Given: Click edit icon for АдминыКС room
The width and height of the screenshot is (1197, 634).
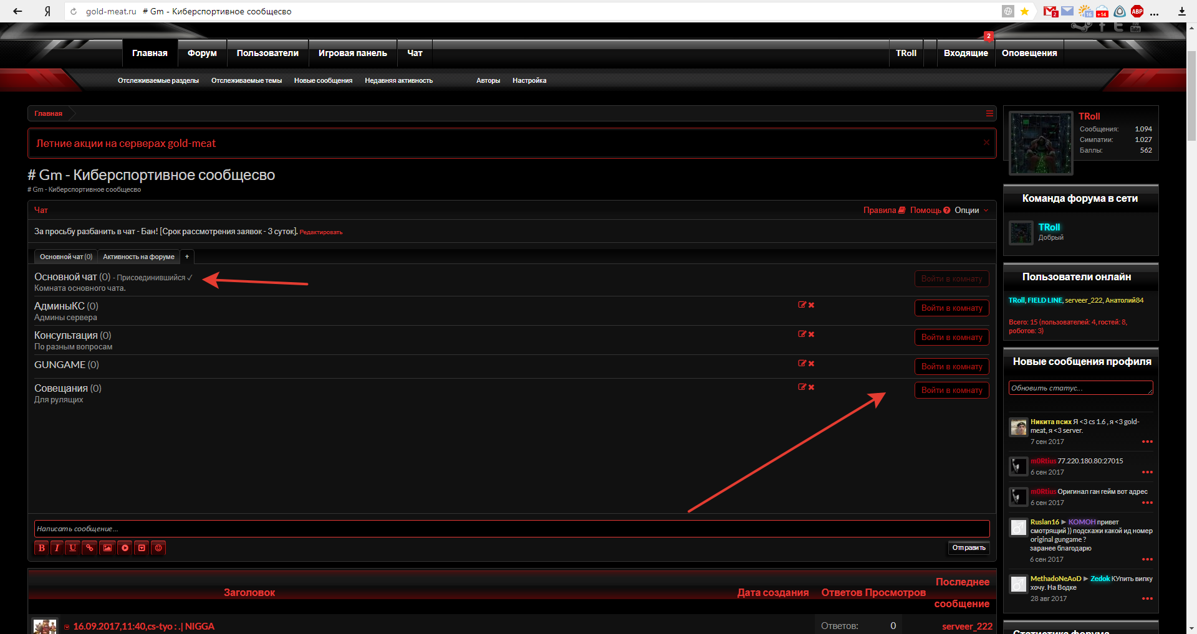Looking at the screenshot, I should [x=802, y=305].
